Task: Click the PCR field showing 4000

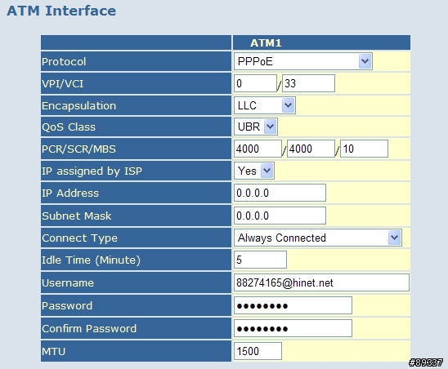Action: (258, 149)
